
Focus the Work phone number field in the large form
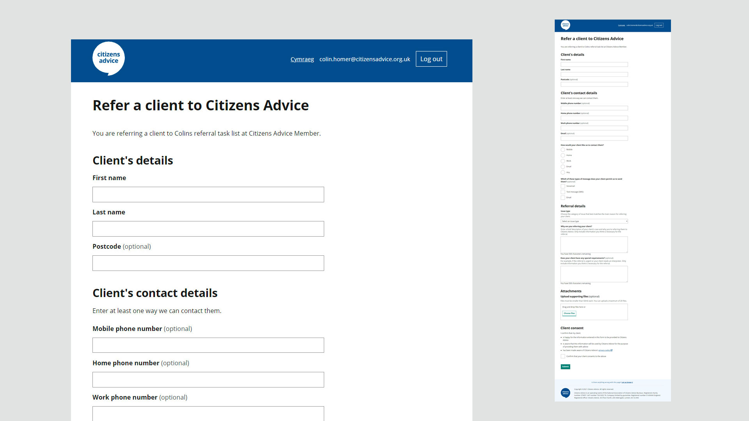point(208,414)
